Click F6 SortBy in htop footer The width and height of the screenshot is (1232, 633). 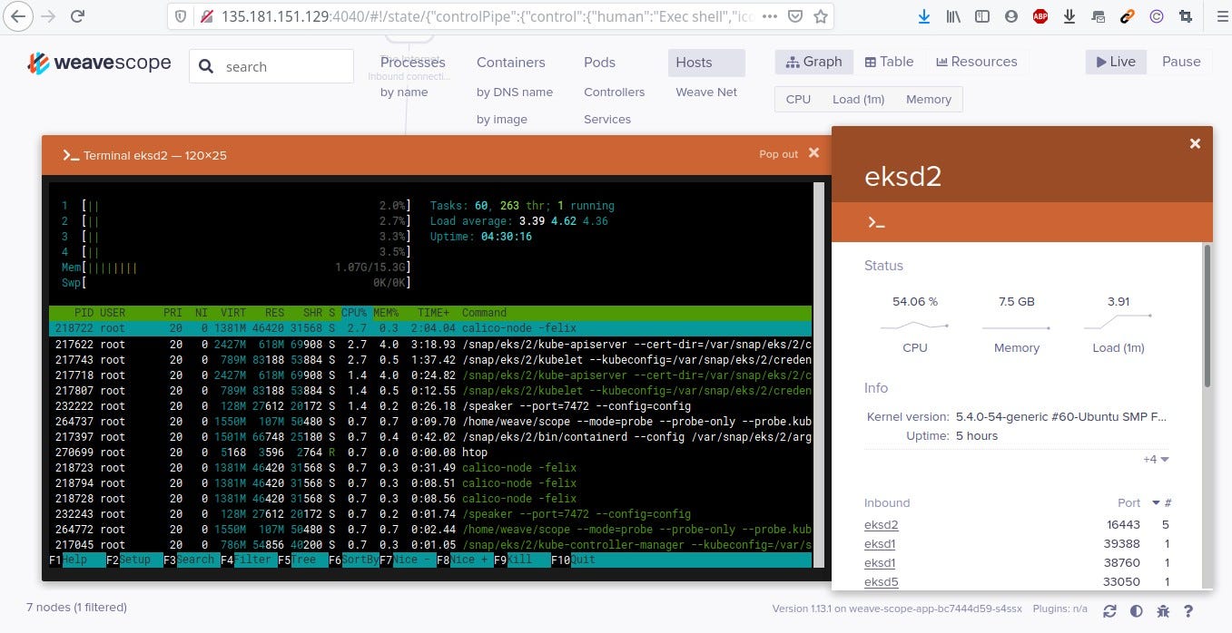355,560
